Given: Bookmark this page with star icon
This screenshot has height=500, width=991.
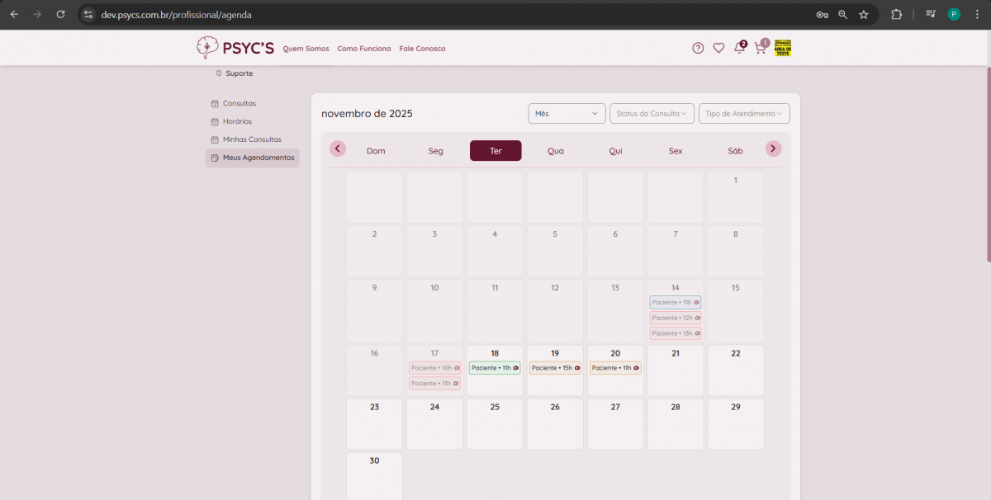Looking at the screenshot, I should tap(864, 14).
